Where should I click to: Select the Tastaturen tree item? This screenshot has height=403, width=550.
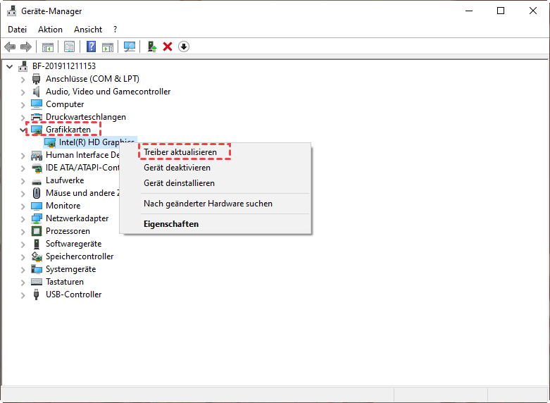(64, 282)
